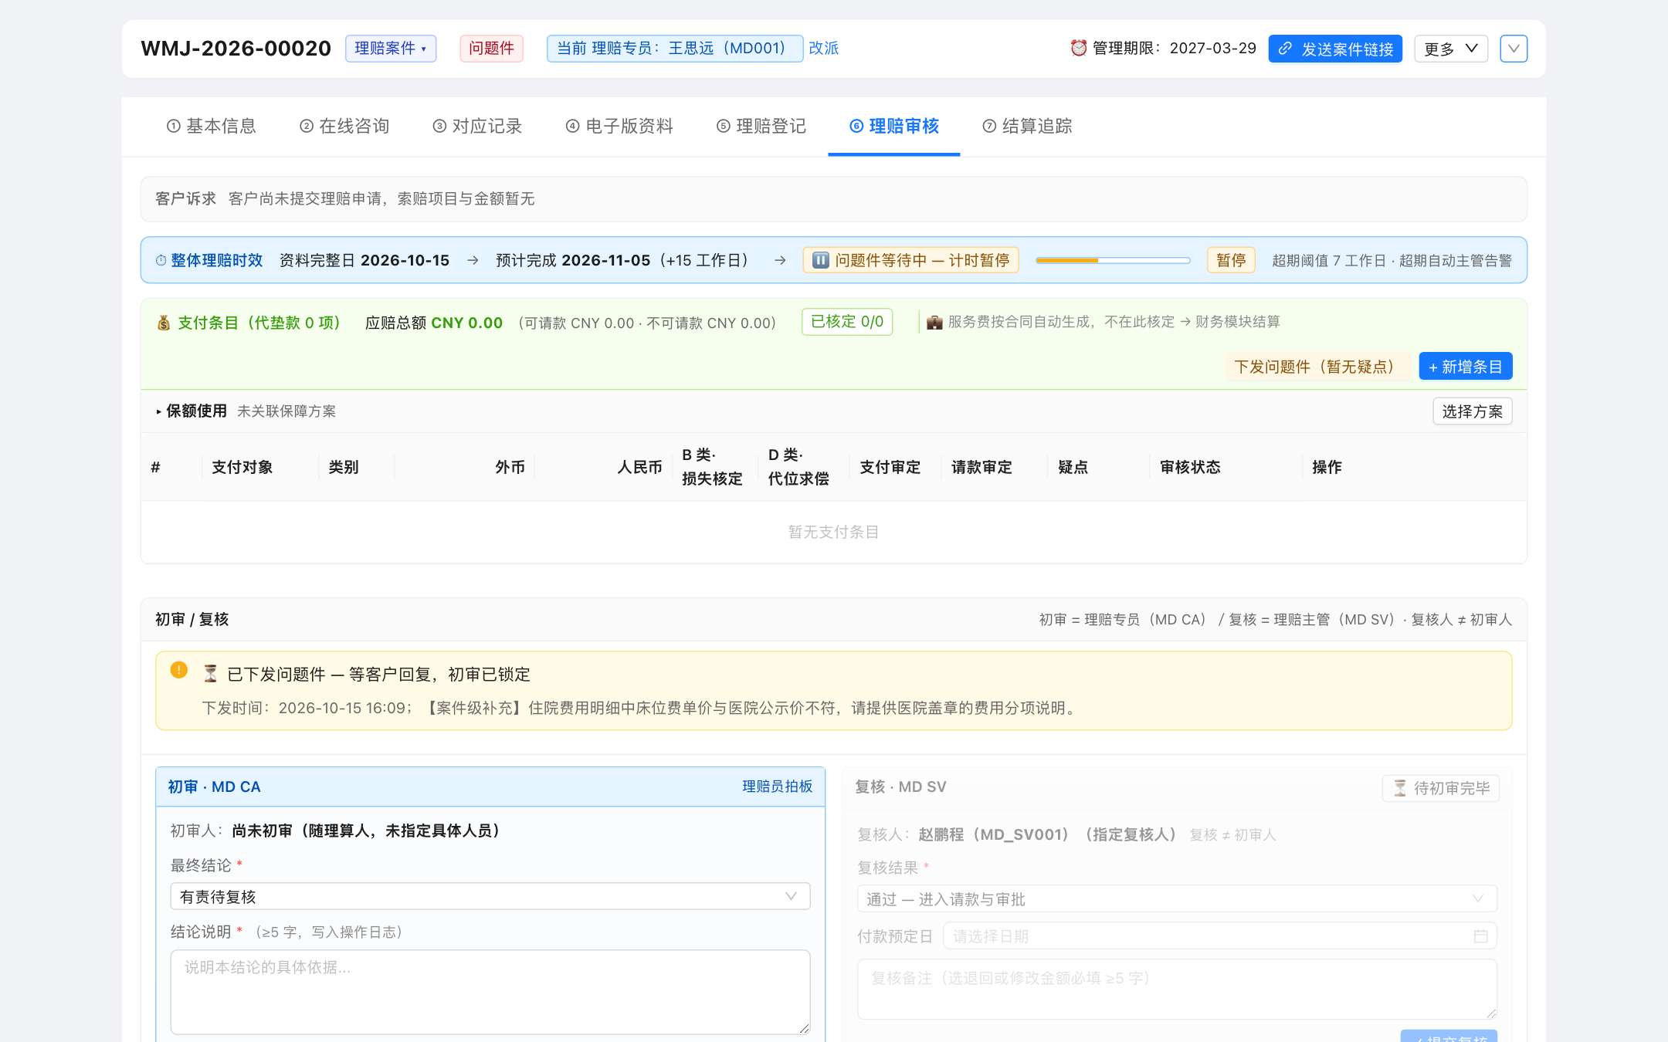Click case number WMJ-2026-00020
This screenshot has width=1668, height=1042.
point(236,49)
